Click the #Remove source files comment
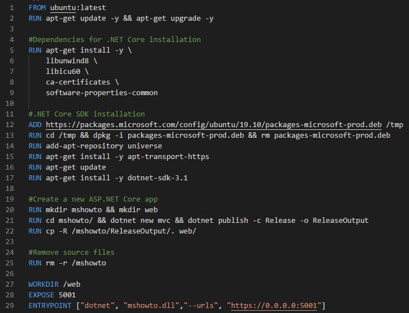Screen dimensions: 409x313 click(72, 253)
